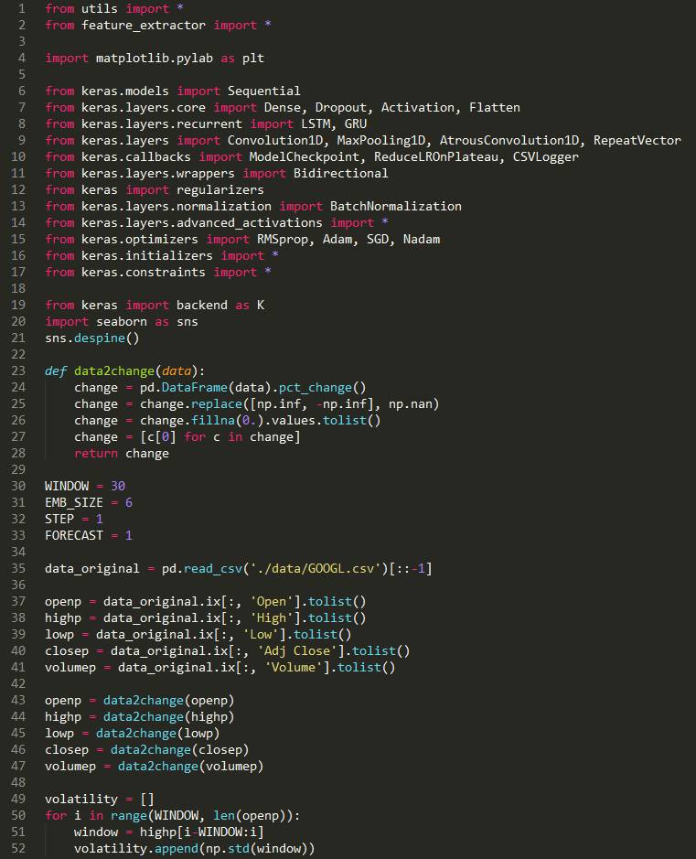Click line number 35 in the gutter
696x859 pixels.
pos(18,568)
